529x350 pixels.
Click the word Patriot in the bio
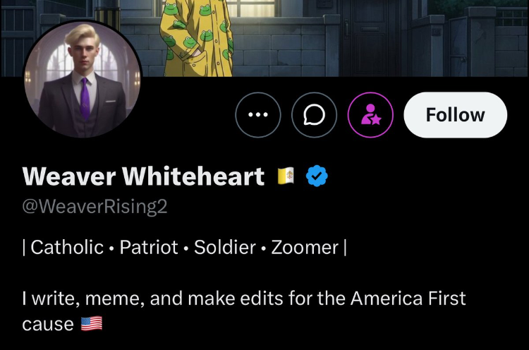click(149, 248)
